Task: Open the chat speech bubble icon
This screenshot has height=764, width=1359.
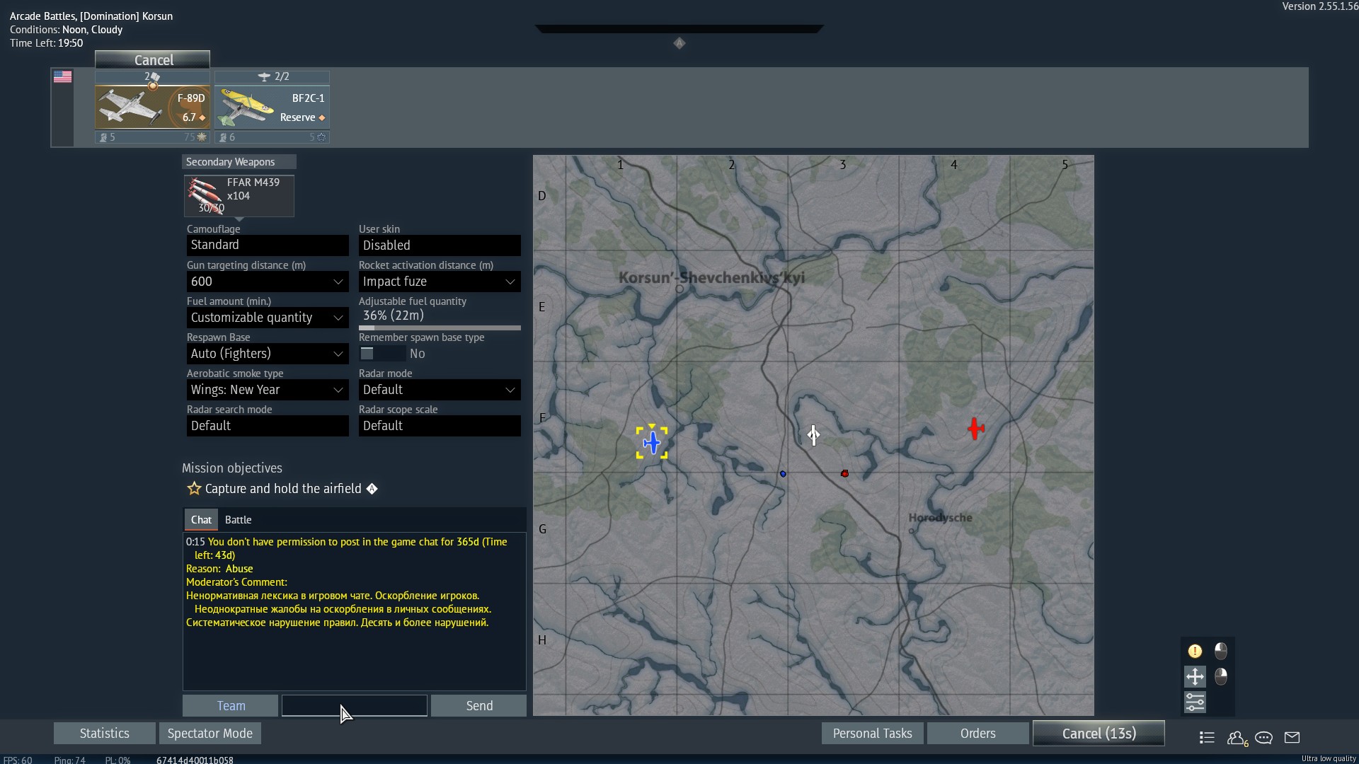Action: [x=1263, y=738]
